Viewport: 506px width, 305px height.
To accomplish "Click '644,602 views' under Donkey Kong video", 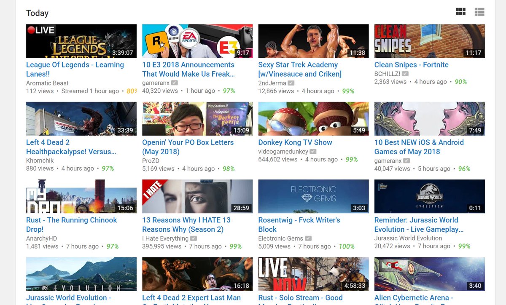I will [278, 159].
